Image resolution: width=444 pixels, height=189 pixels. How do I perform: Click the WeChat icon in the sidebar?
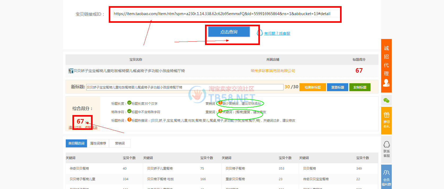[386, 100]
